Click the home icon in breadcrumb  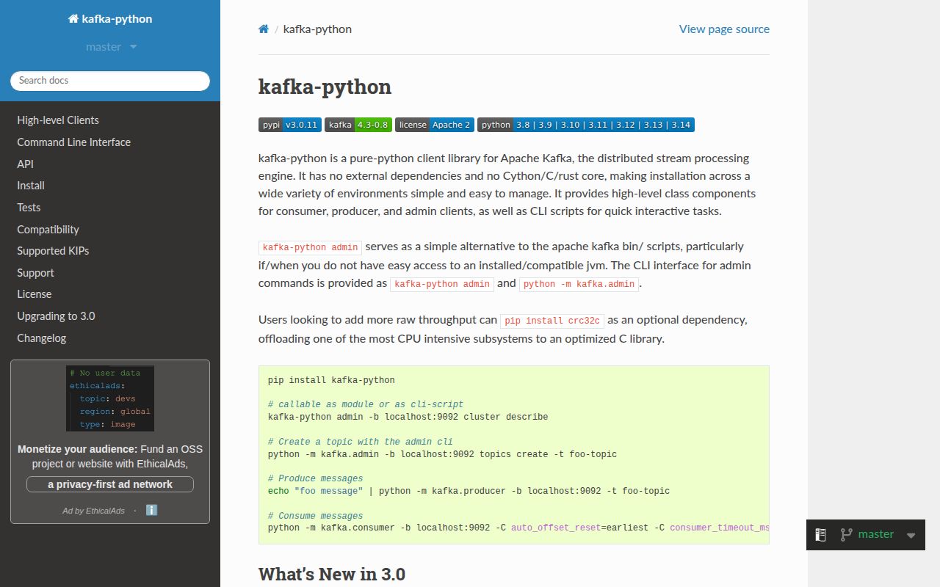pyautogui.click(x=264, y=29)
